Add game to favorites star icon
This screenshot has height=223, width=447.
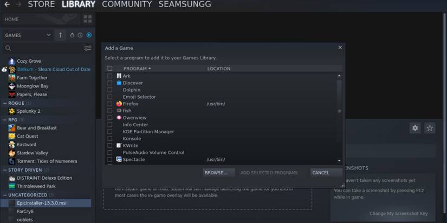430,128
